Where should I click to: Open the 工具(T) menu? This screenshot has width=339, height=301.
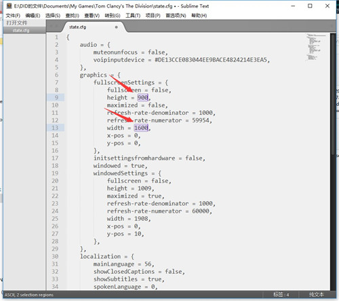click(x=133, y=16)
